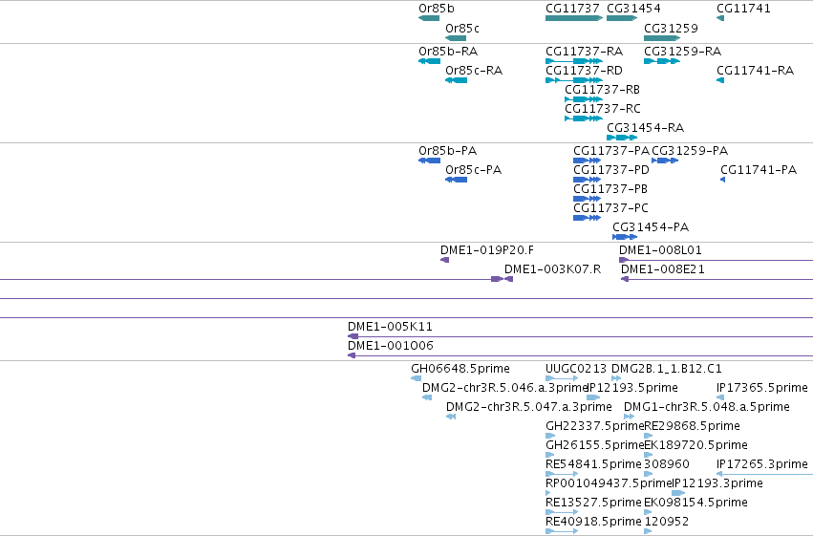Select the Or85c gene label
Screen dimensions: 813x536
point(462,28)
